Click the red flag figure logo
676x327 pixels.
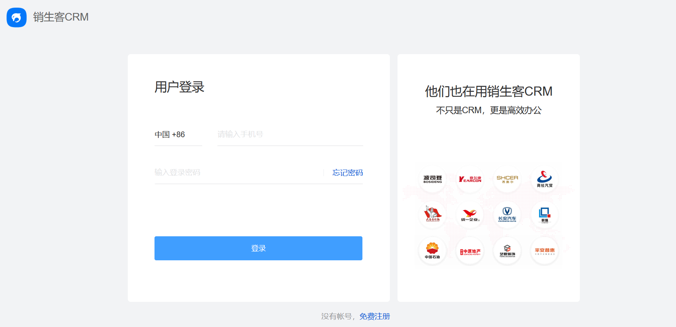pos(433,215)
